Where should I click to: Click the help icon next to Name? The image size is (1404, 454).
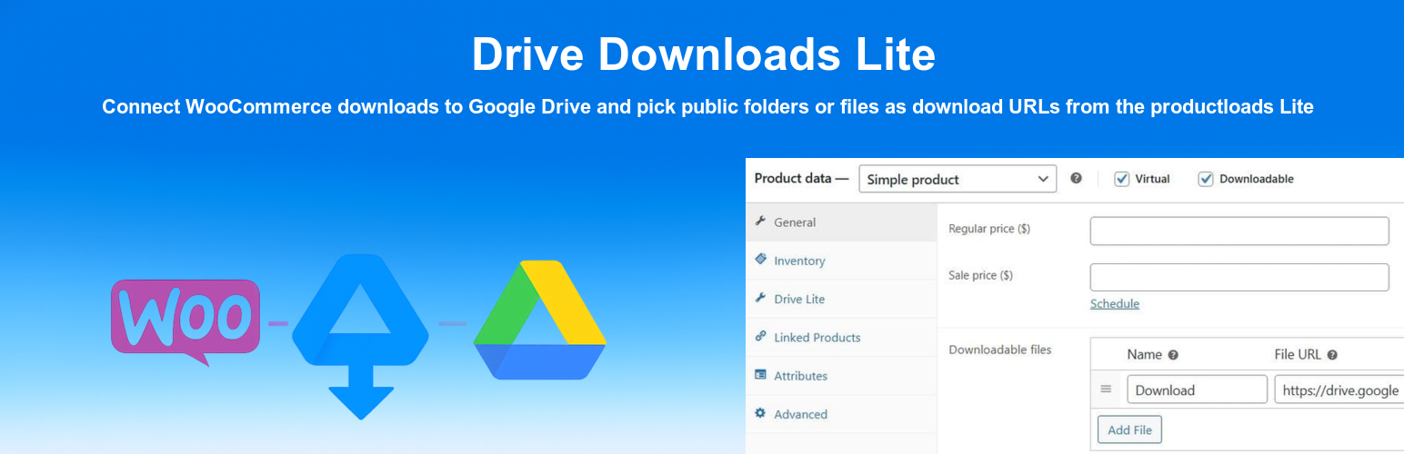1173,355
